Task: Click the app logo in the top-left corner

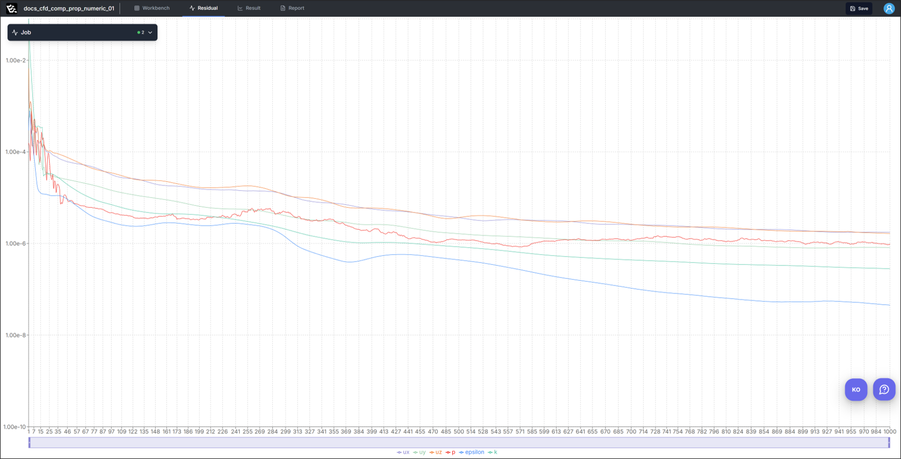Action: (x=11, y=8)
